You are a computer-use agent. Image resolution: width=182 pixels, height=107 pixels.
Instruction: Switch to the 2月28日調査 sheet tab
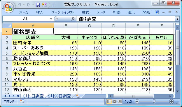[x=59, y=96]
